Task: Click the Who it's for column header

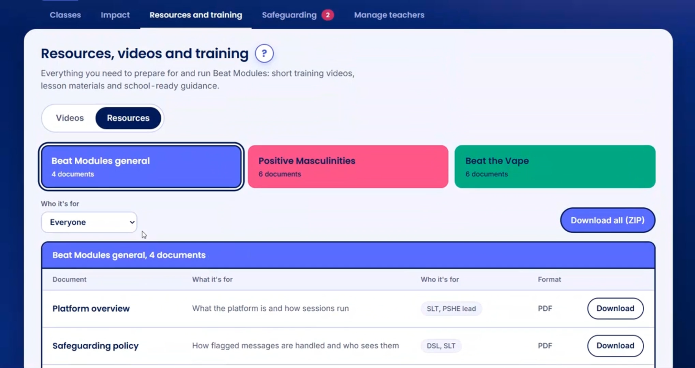Action: coord(440,279)
